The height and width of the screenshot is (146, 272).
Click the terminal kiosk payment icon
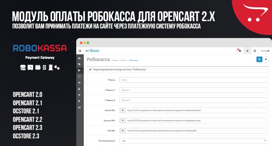pyautogui.click(x=51, y=67)
